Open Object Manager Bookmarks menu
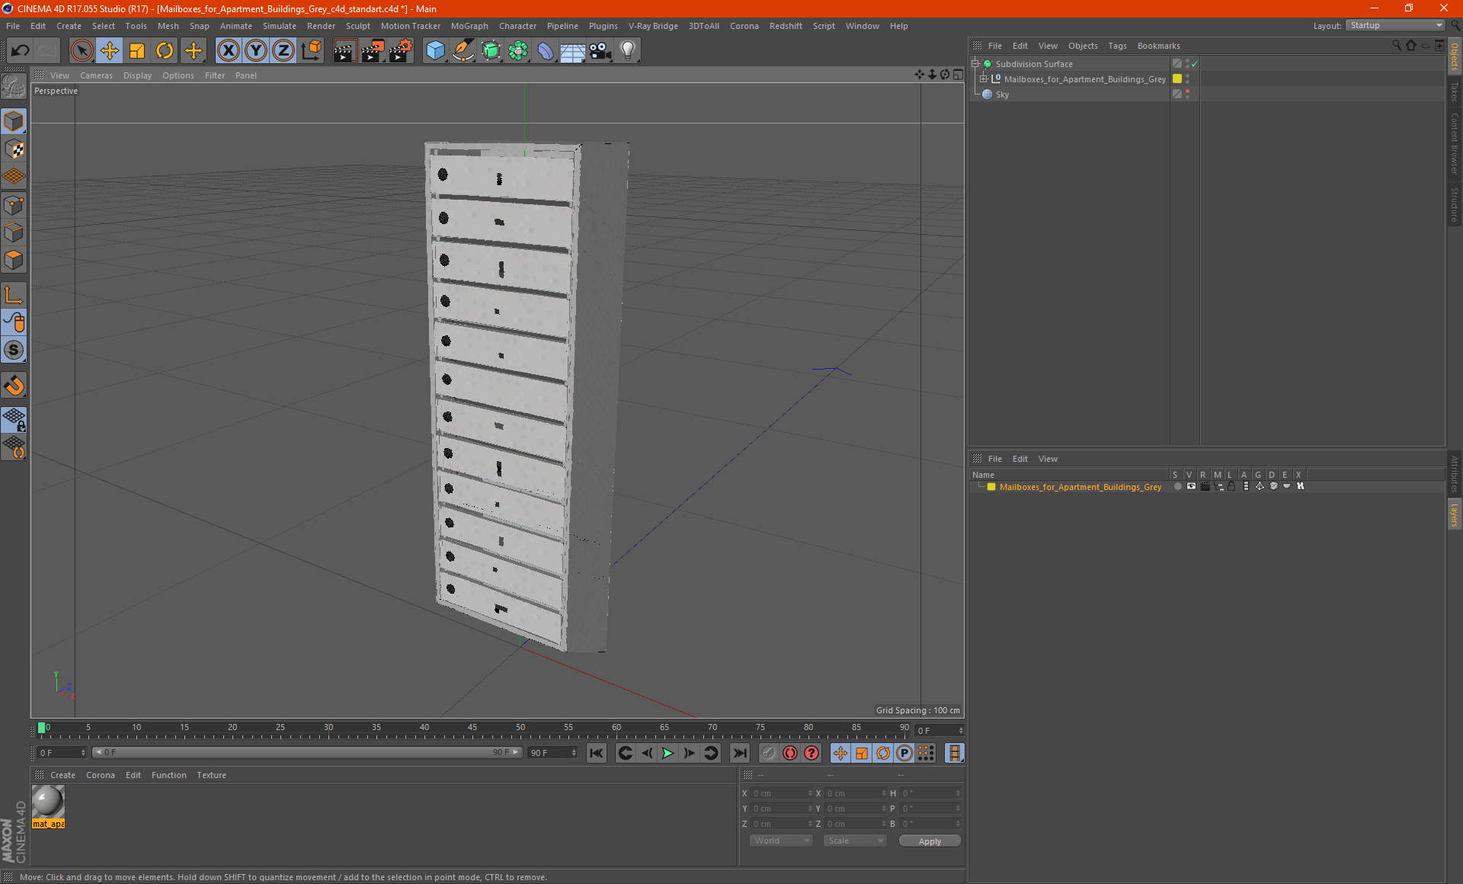 pyautogui.click(x=1158, y=46)
